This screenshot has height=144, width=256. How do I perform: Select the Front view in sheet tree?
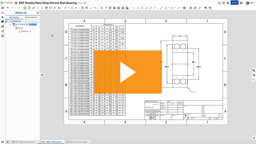[21, 28]
